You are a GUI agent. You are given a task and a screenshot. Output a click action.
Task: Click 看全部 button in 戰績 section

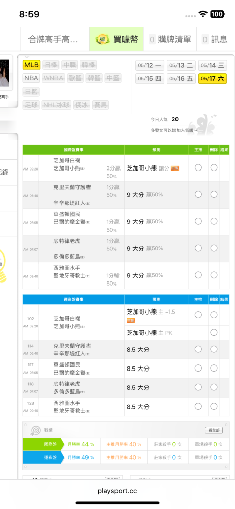click(x=214, y=430)
